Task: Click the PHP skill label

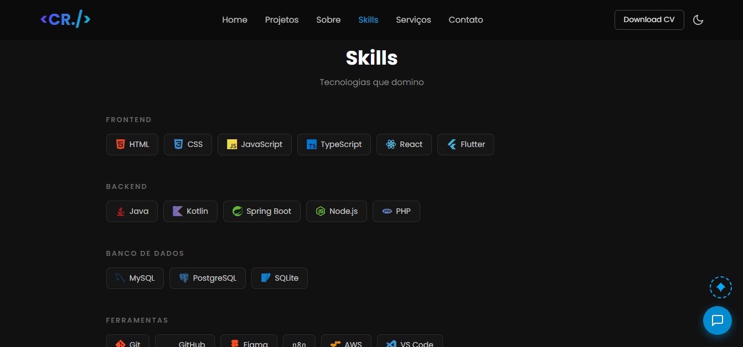Action: (404, 212)
